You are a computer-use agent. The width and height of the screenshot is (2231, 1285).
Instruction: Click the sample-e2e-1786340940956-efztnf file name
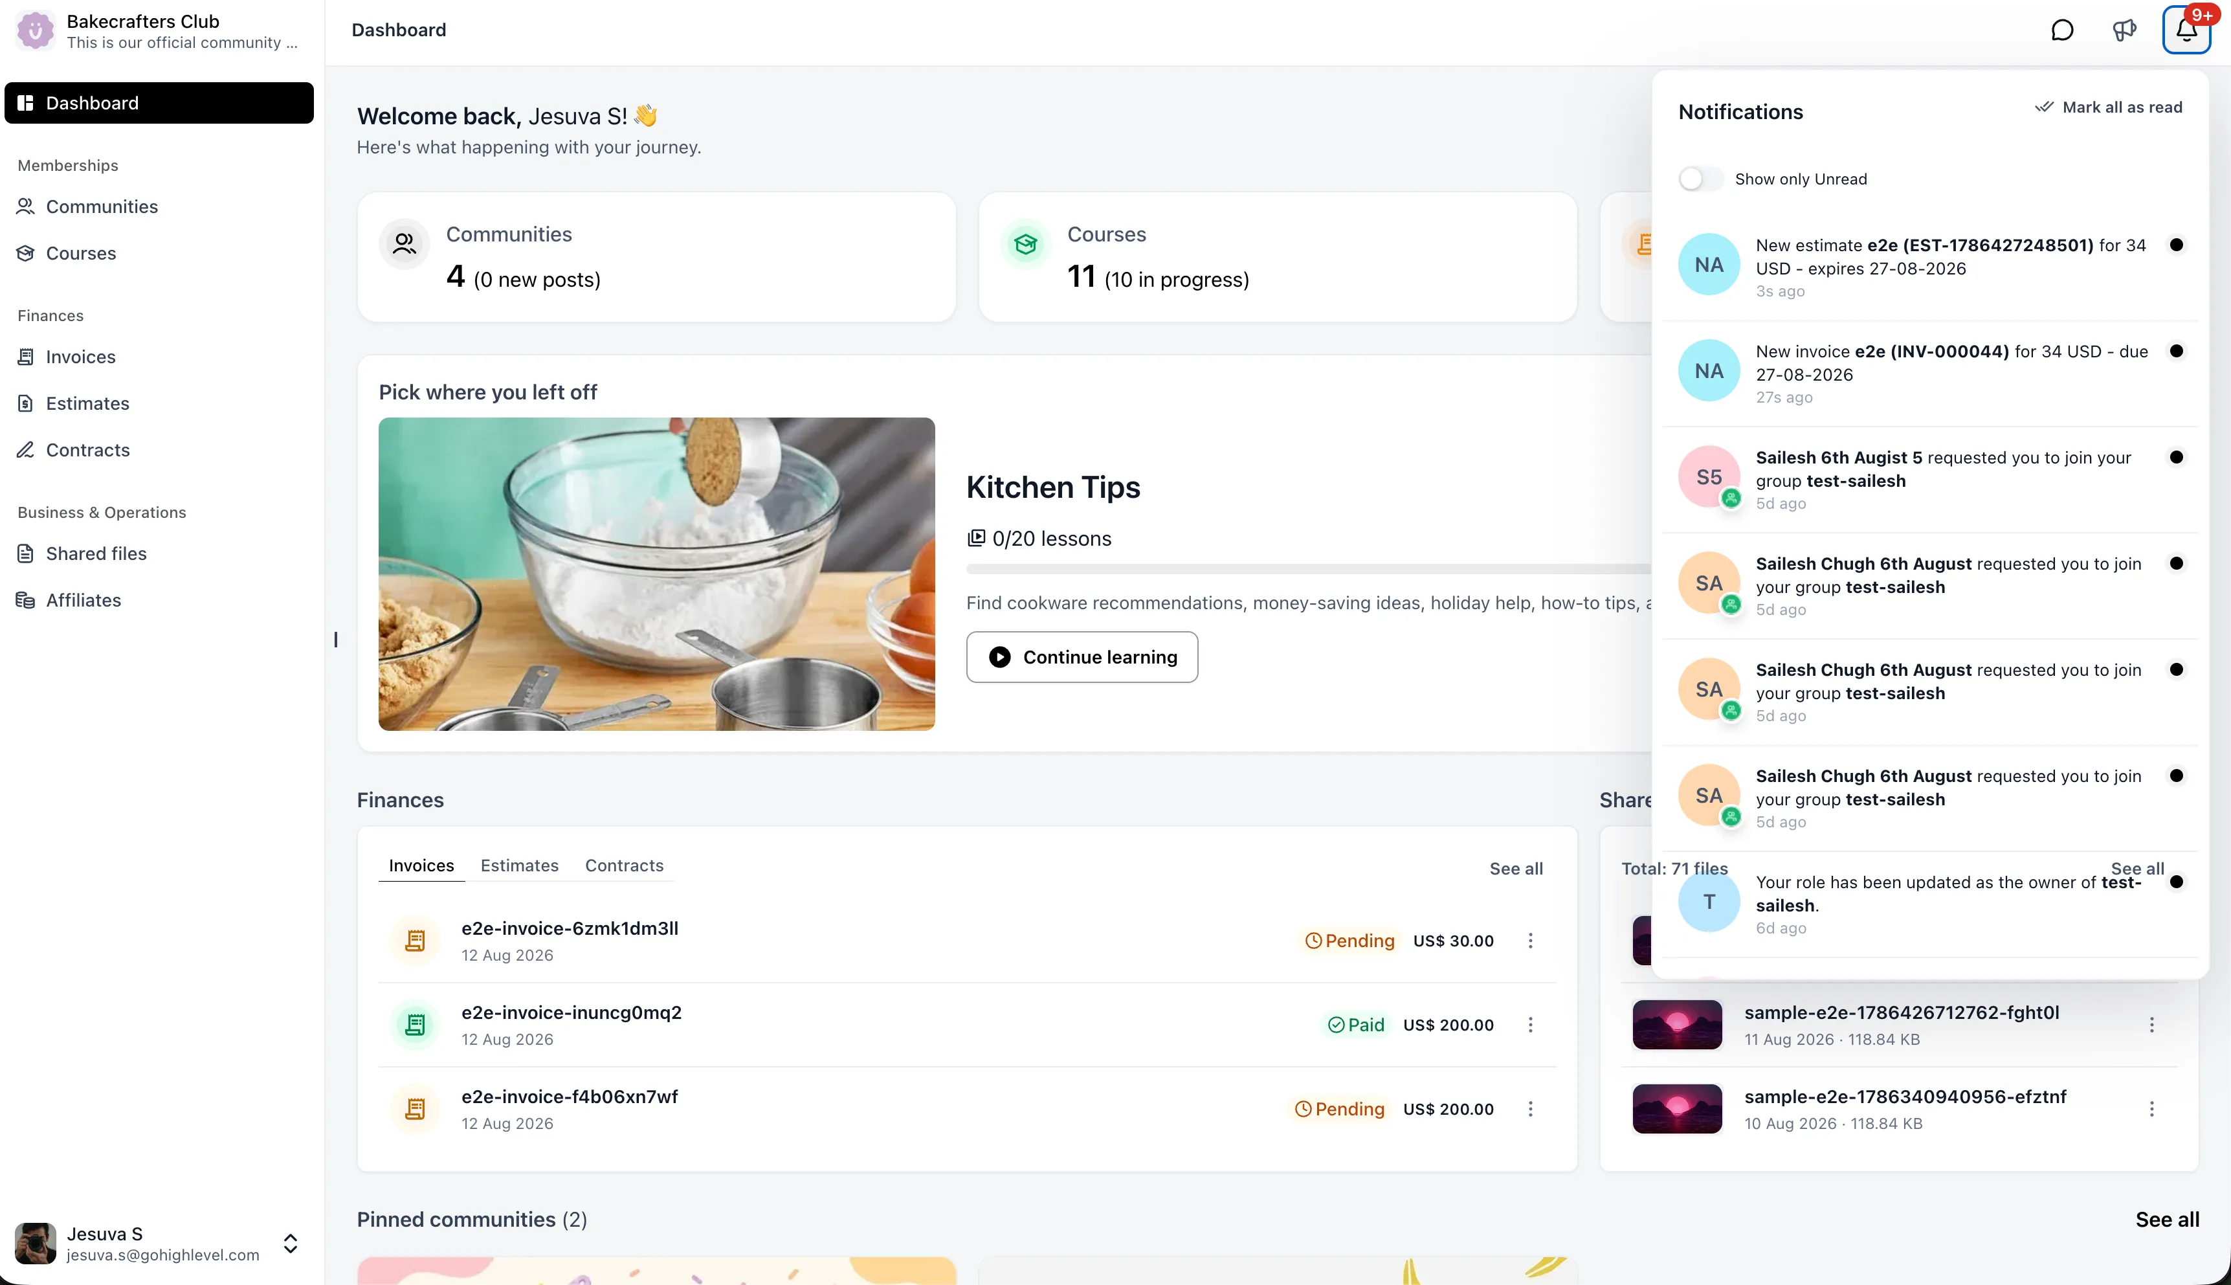(1905, 1096)
